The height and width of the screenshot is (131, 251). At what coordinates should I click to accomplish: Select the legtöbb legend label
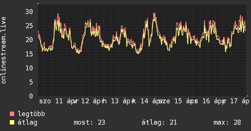pyautogui.click(x=31, y=114)
